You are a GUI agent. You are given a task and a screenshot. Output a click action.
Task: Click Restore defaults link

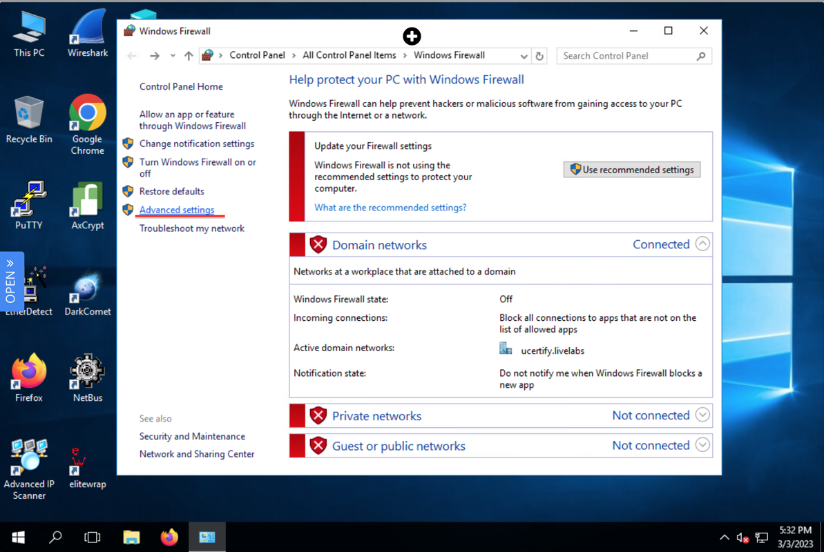click(171, 191)
